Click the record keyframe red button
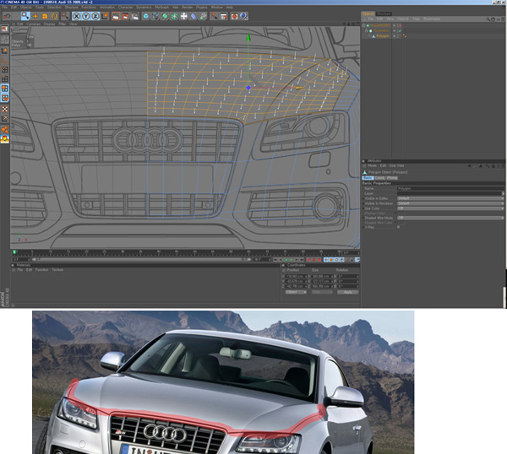The image size is (507, 454). (x=308, y=260)
